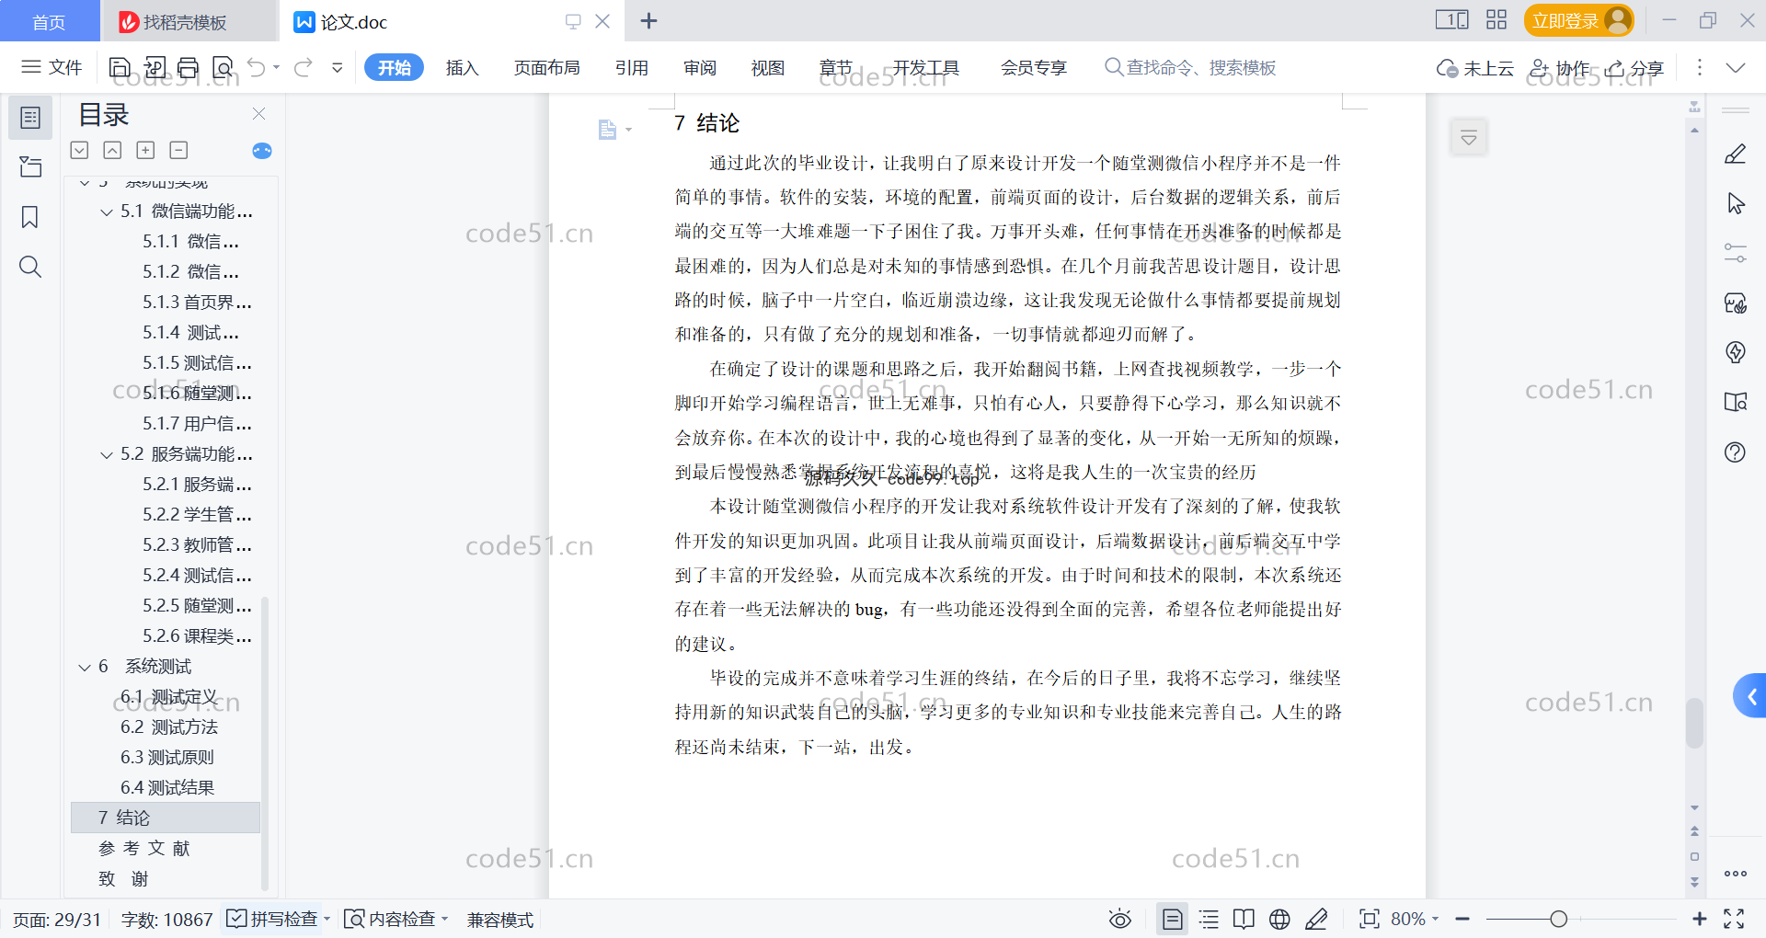The image size is (1766, 938).
Task: Click the 立即登录 button
Action: point(1578,20)
